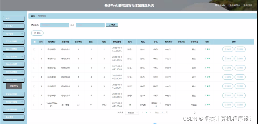Expand 场地信息管理 sidebar menu

click(x=14, y=64)
